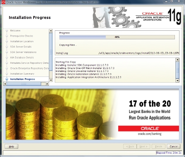Click the Oracle Application Integration Architecture logo
Image resolution: width=185 pixels, height=157 pixels.
click(x=158, y=17)
